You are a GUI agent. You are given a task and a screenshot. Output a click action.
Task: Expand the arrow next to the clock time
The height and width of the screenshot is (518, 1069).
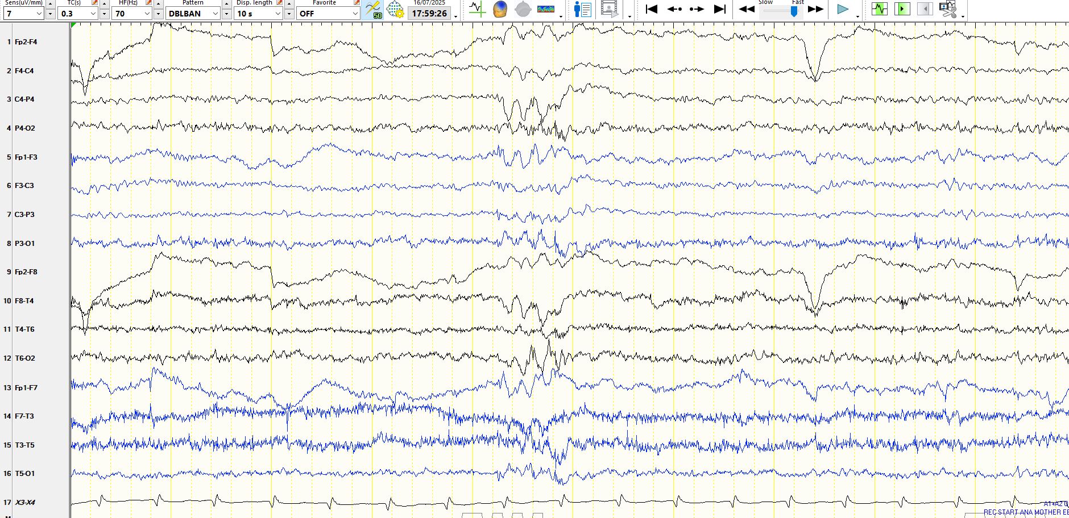456,16
